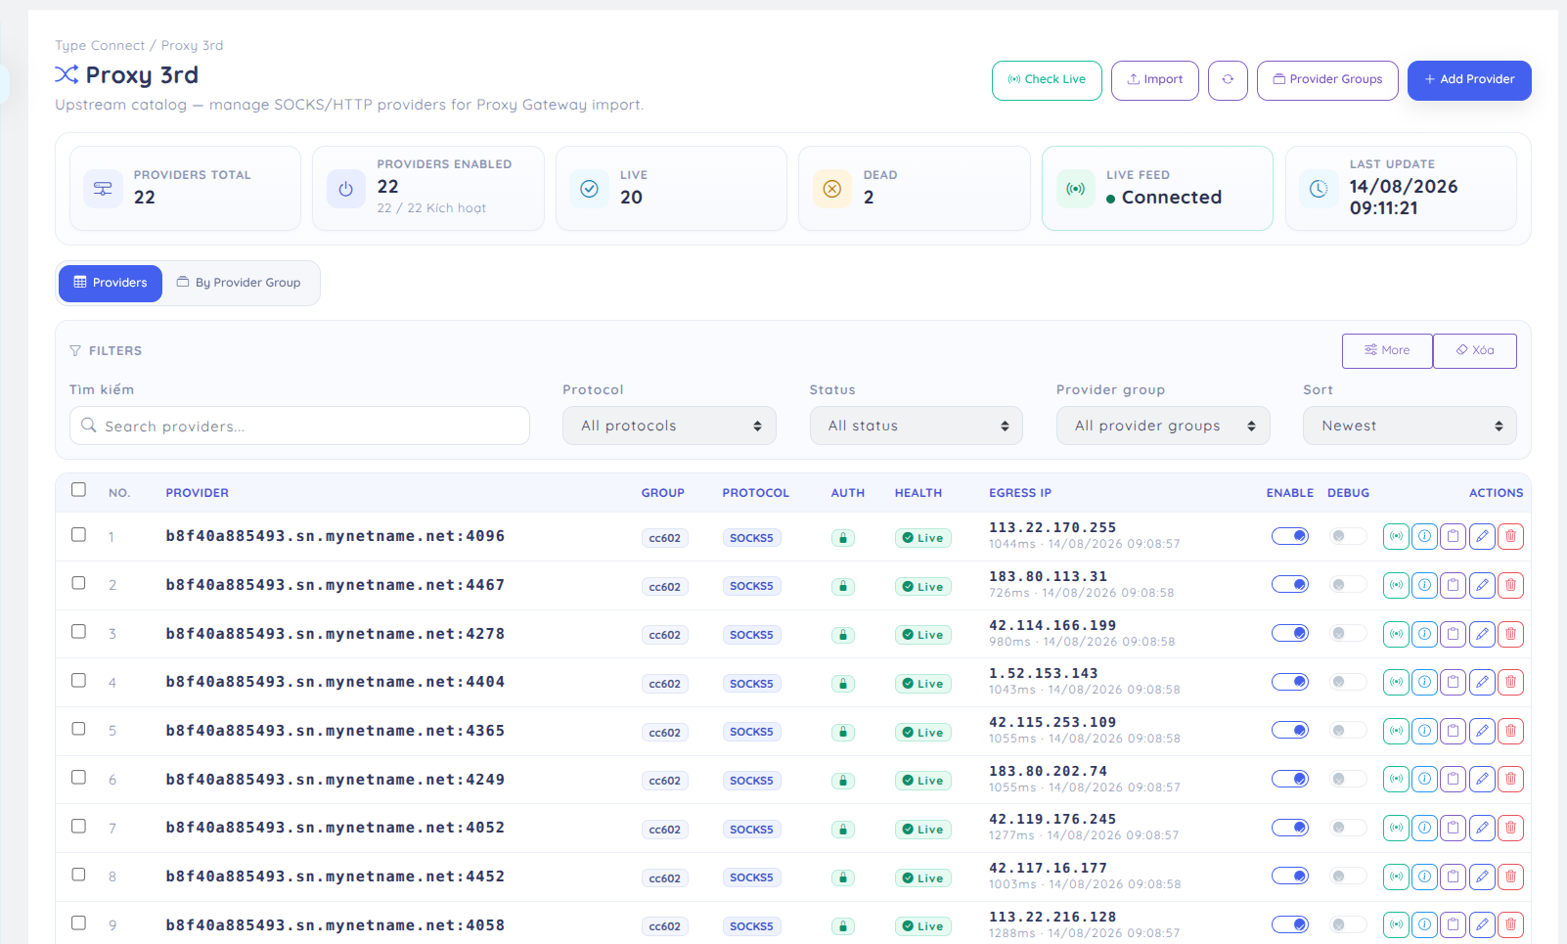Focus the Search providers input field
Viewport: 1567px width, 944px height.
(x=299, y=426)
